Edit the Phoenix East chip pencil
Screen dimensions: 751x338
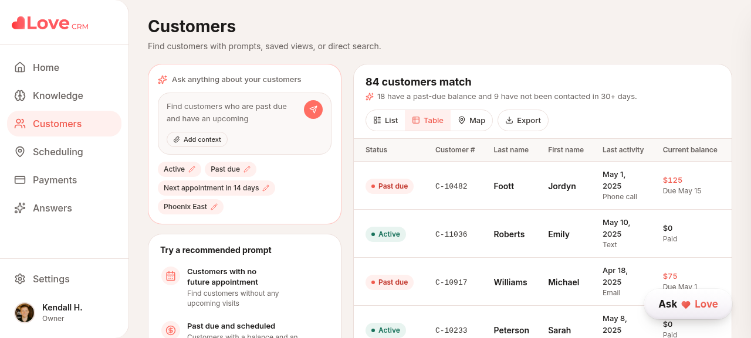click(214, 207)
